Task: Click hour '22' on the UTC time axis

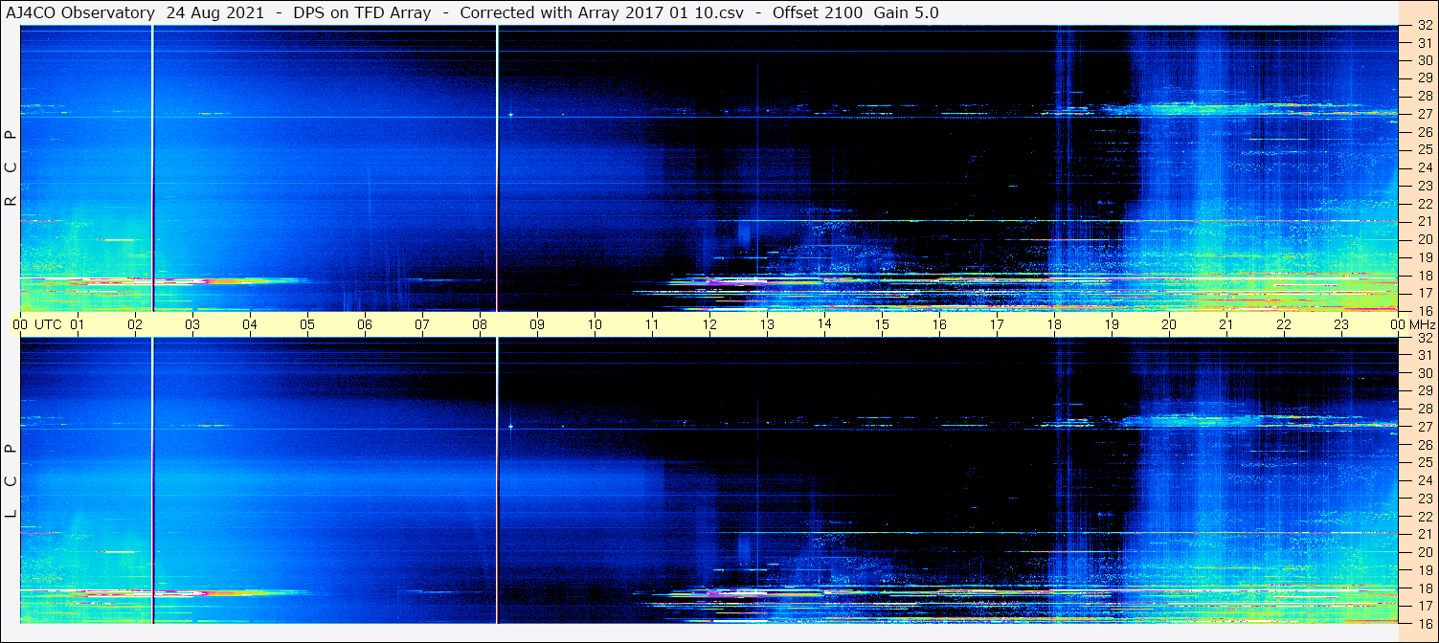Action: [x=1284, y=324]
